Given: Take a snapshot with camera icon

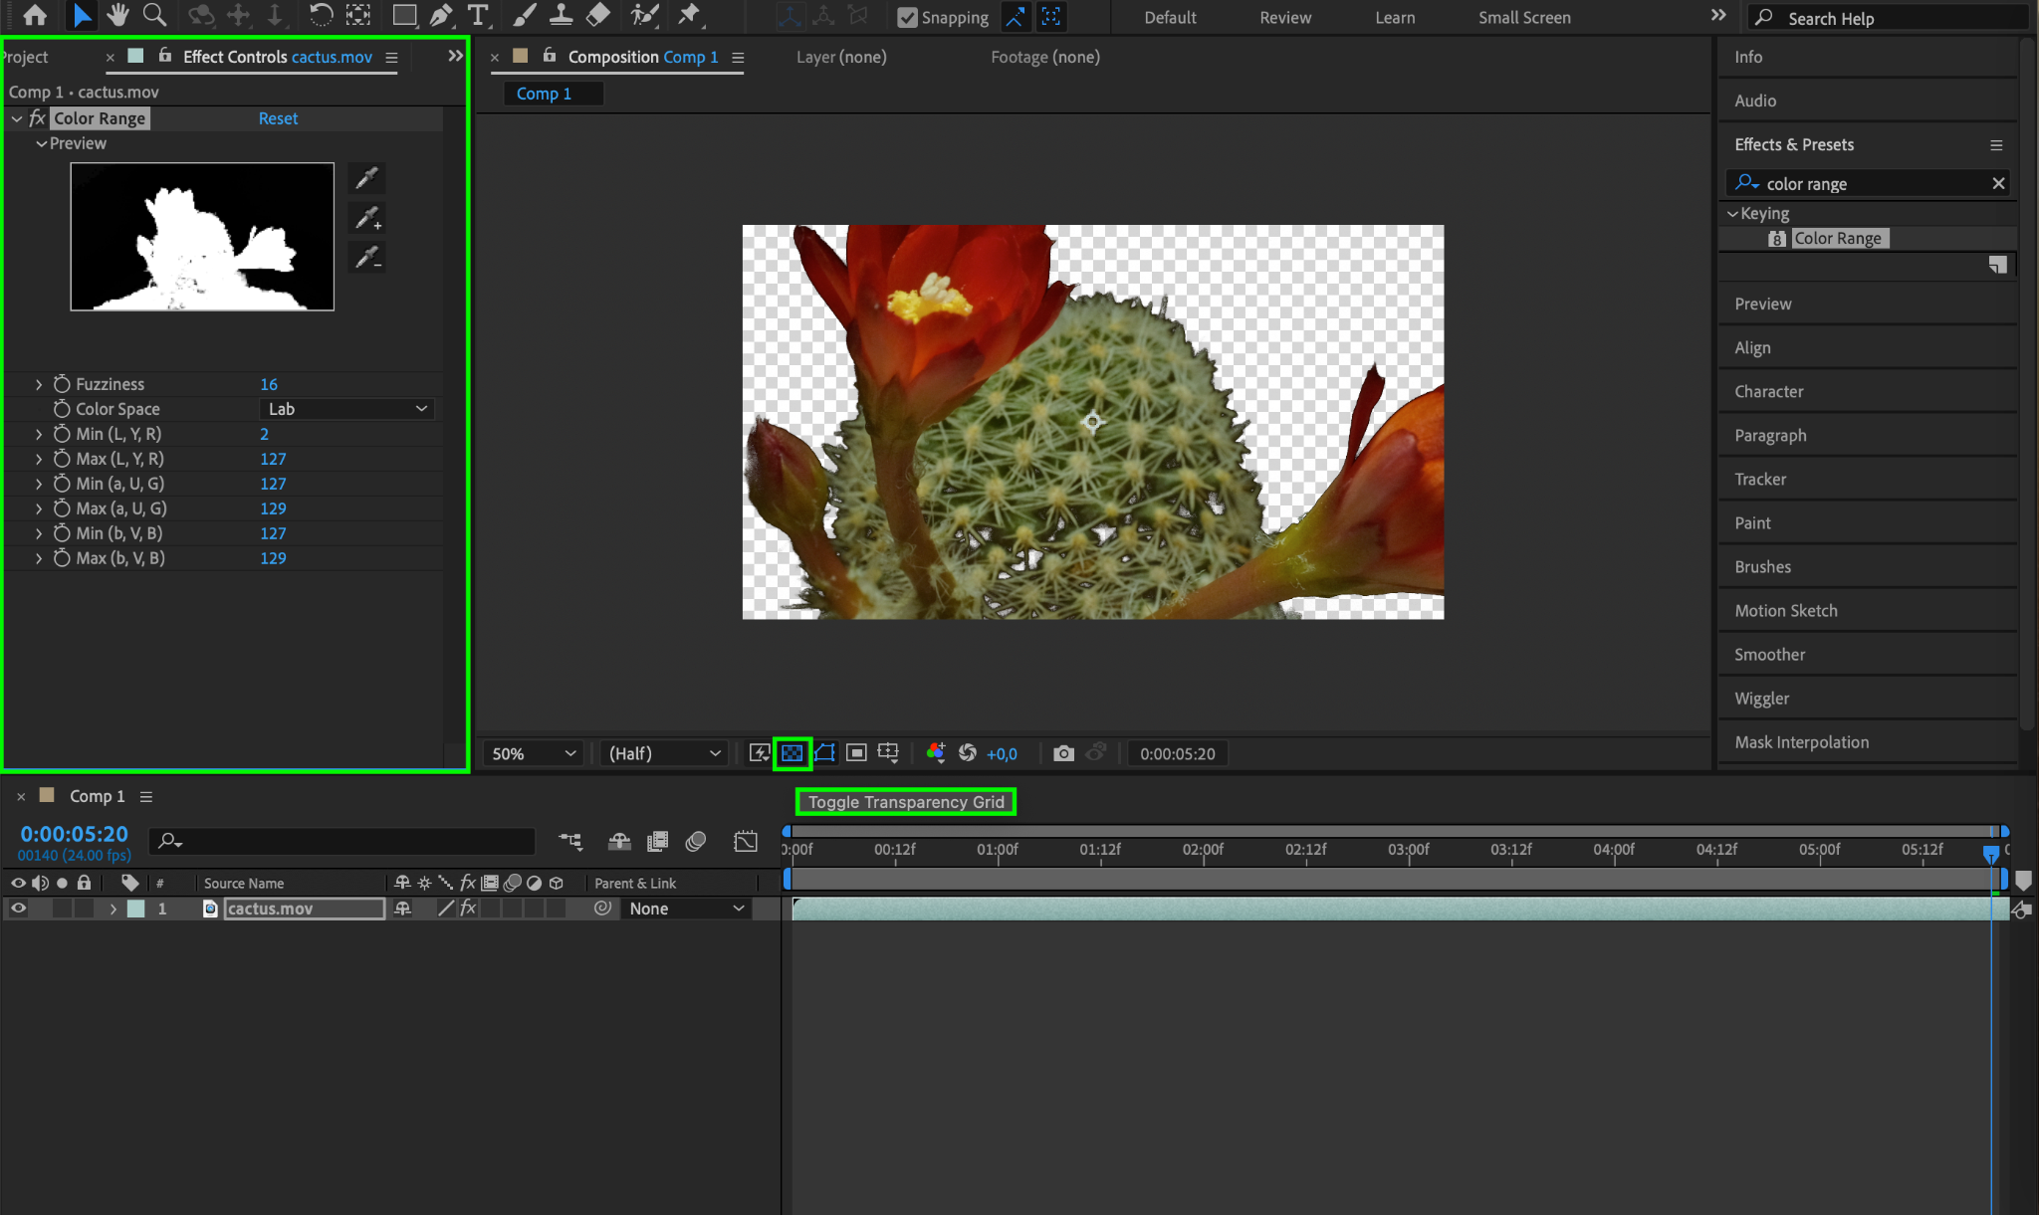Looking at the screenshot, I should click(x=1063, y=753).
